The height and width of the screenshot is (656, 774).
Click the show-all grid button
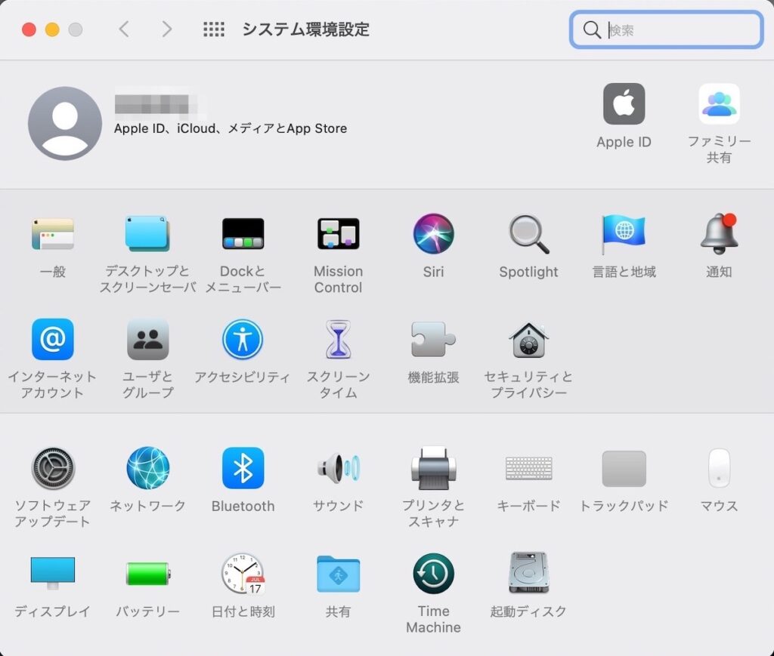pos(214,29)
